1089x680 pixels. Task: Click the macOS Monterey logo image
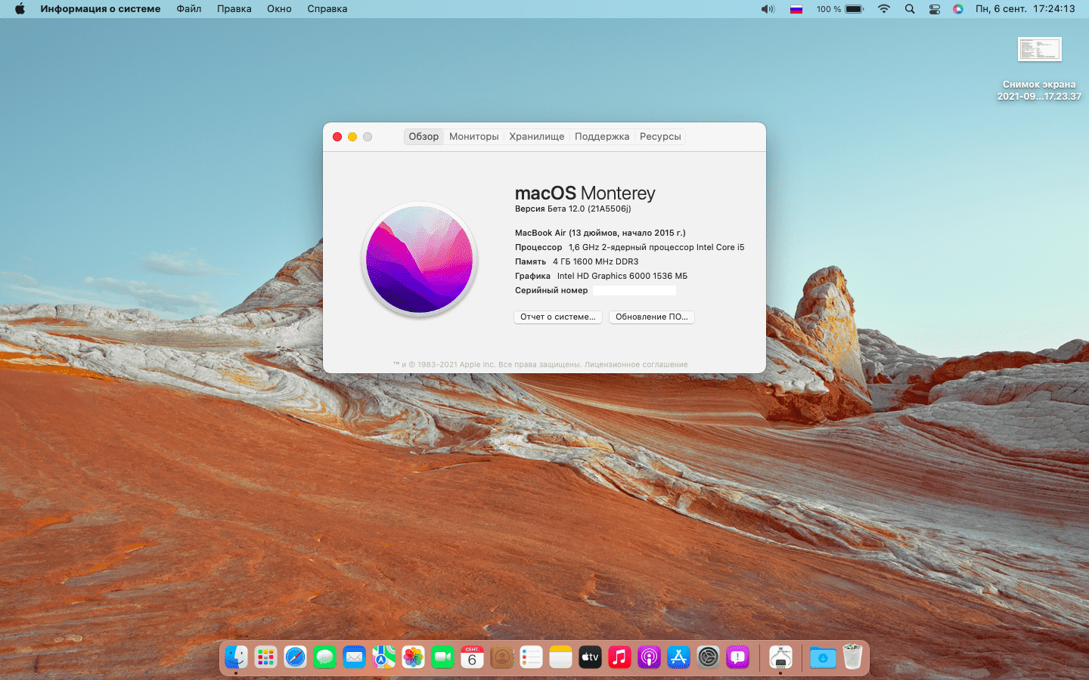419,259
